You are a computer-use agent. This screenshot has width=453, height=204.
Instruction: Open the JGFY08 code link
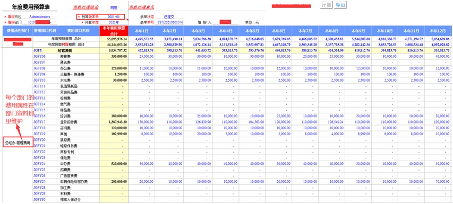39,68
